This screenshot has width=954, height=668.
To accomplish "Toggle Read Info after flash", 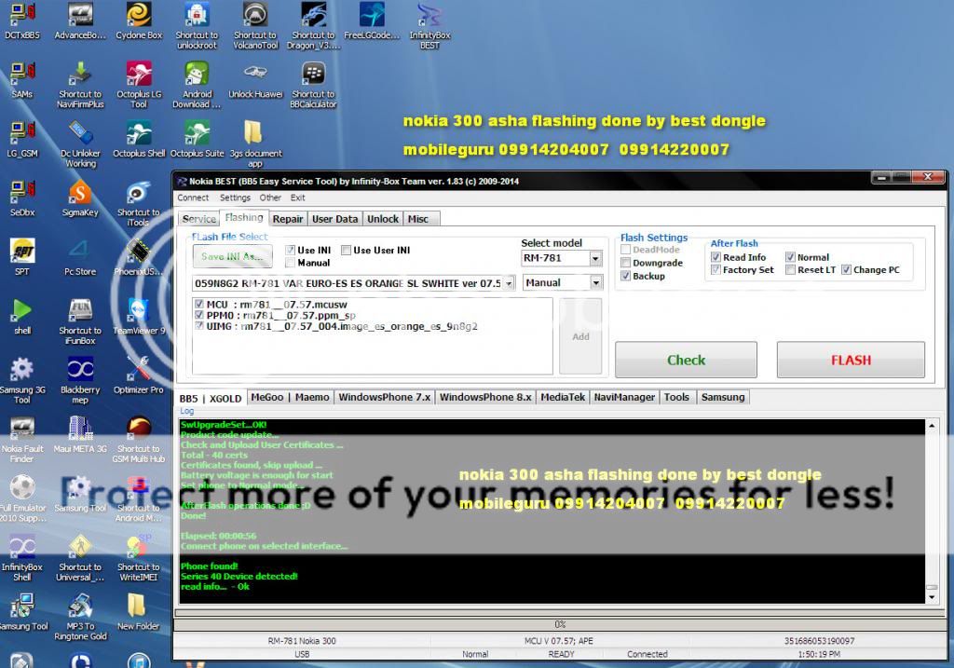I will pos(716,257).
